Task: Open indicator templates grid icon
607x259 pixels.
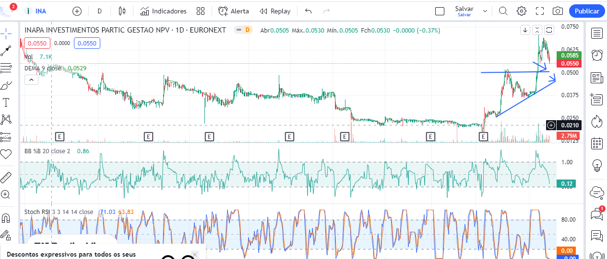Action: 201,11
